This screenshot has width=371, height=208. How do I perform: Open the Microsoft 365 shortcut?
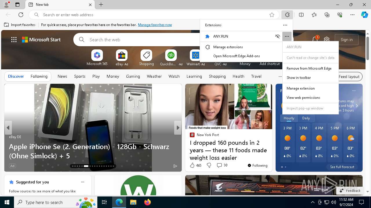(x=97, y=58)
